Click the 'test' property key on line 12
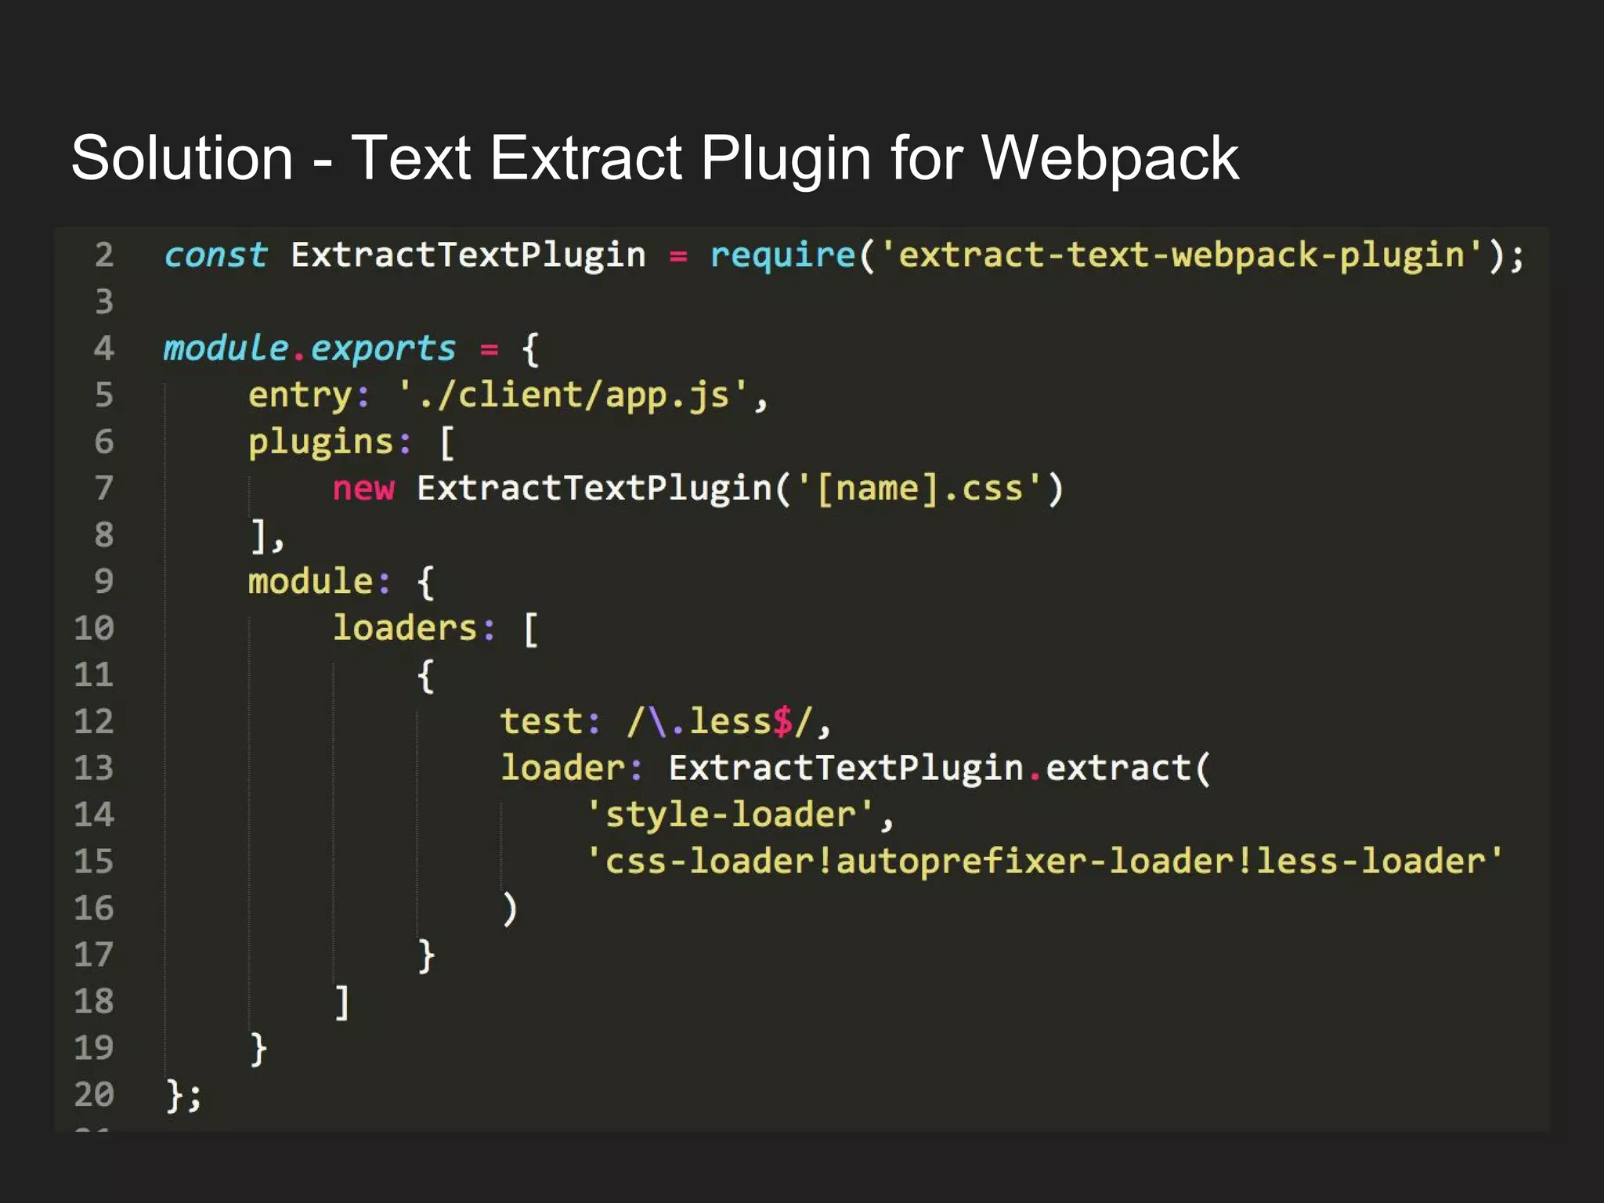 coord(541,721)
